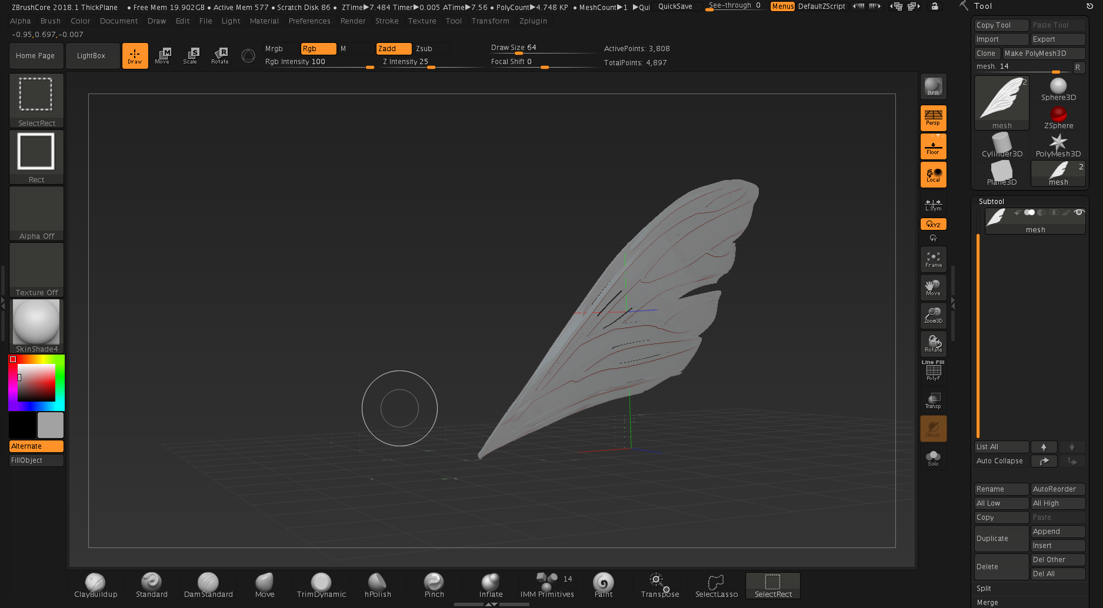The width and height of the screenshot is (1103, 608).
Task: Click the SkinShade4 material thumbnail
Action: coord(36,322)
